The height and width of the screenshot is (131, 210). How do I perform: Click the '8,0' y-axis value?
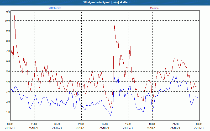pyautogui.click(x=8, y=41)
